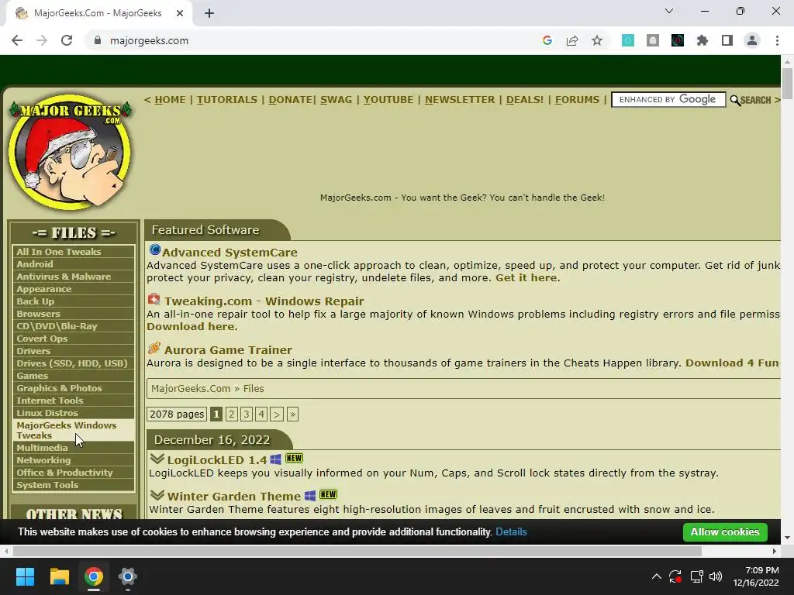
Task: Click the share page icon
Action: coord(572,40)
